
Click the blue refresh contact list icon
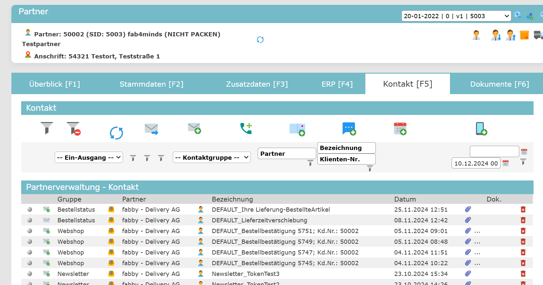pyautogui.click(x=116, y=133)
